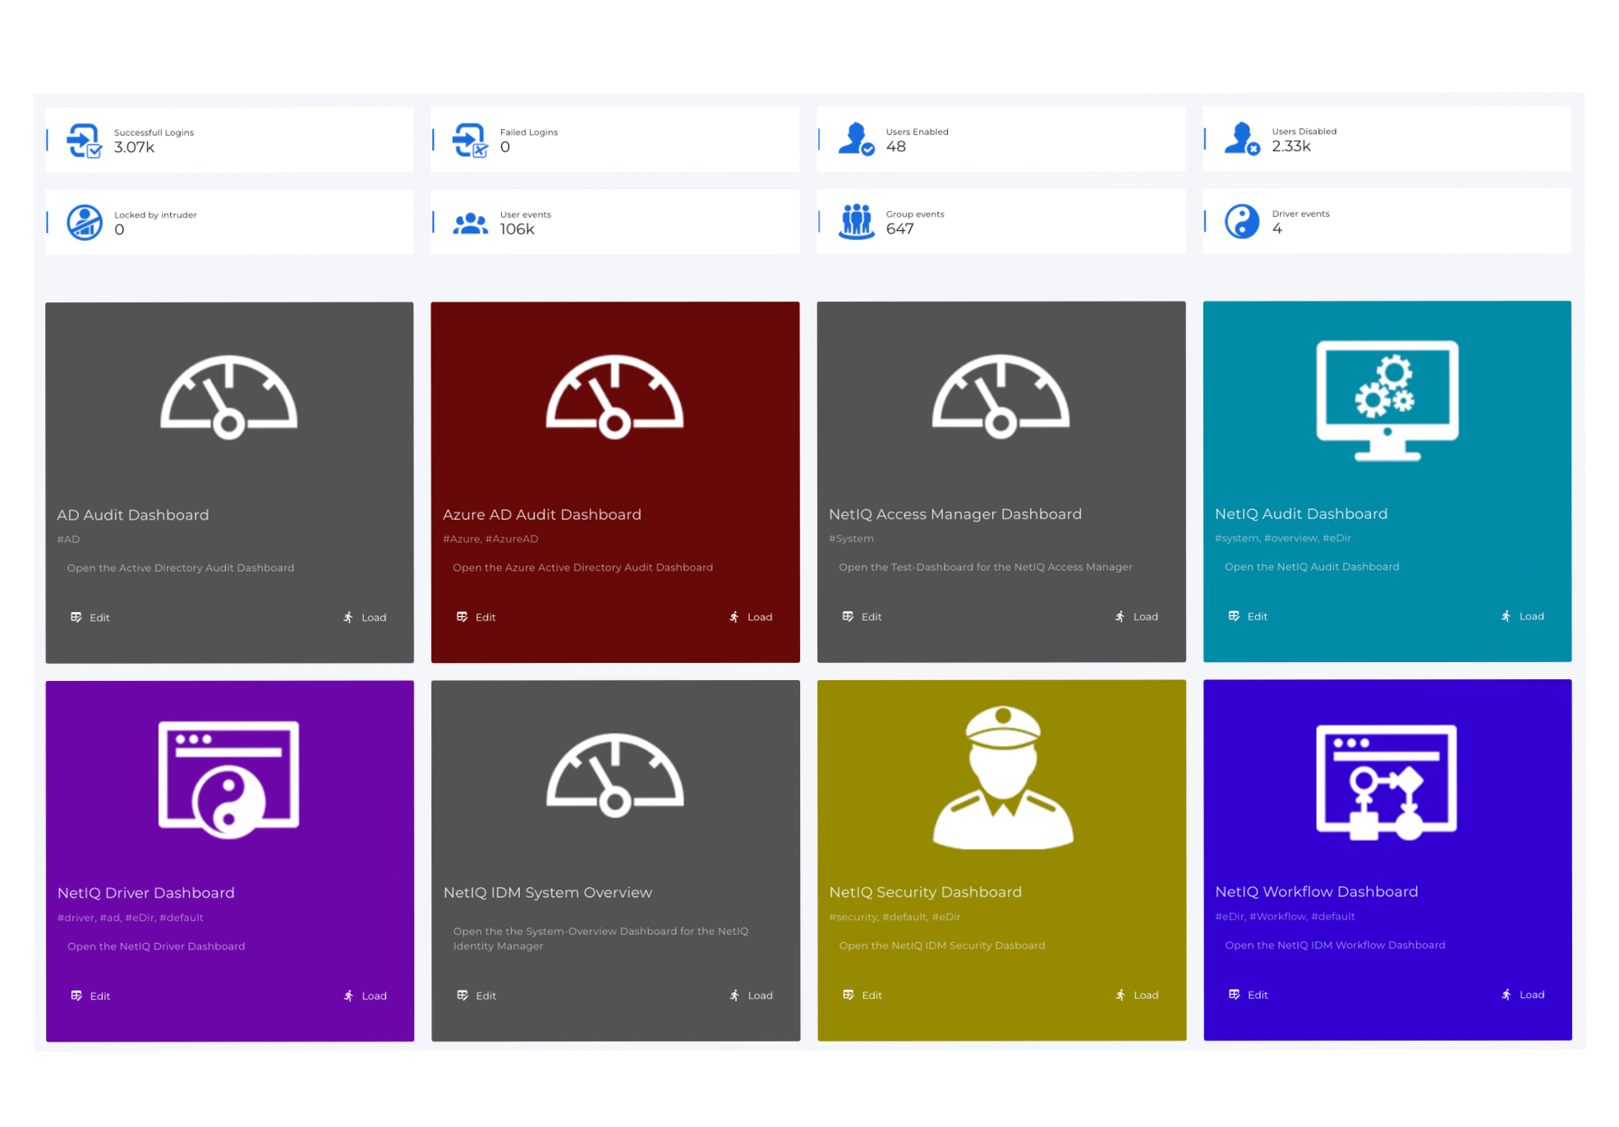Click the NetIQ Access Manager gauge icon
The width and height of the screenshot is (1619, 1127).
point(1000,397)
